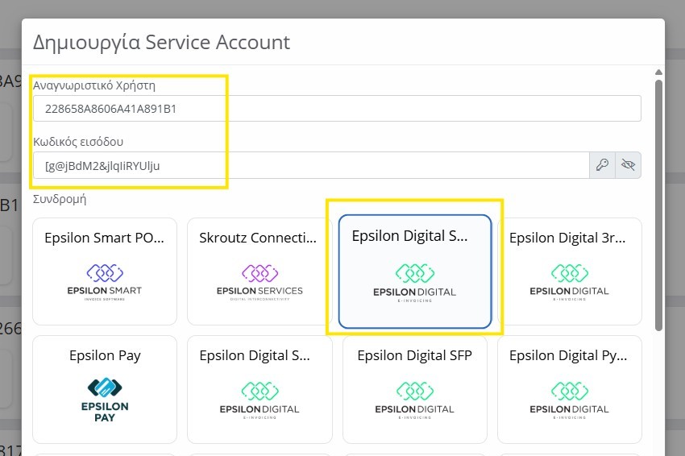Click the logo in Epsilon Digital Py... card
Screen dimensions: 685x456
pyautogui.click(x=569, y=399)
